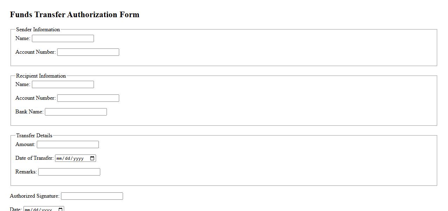Click the Bank Name label

(29, 112)
